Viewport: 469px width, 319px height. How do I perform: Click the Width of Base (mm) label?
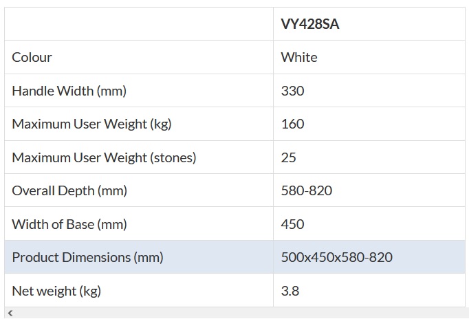[x=69, y=224]
